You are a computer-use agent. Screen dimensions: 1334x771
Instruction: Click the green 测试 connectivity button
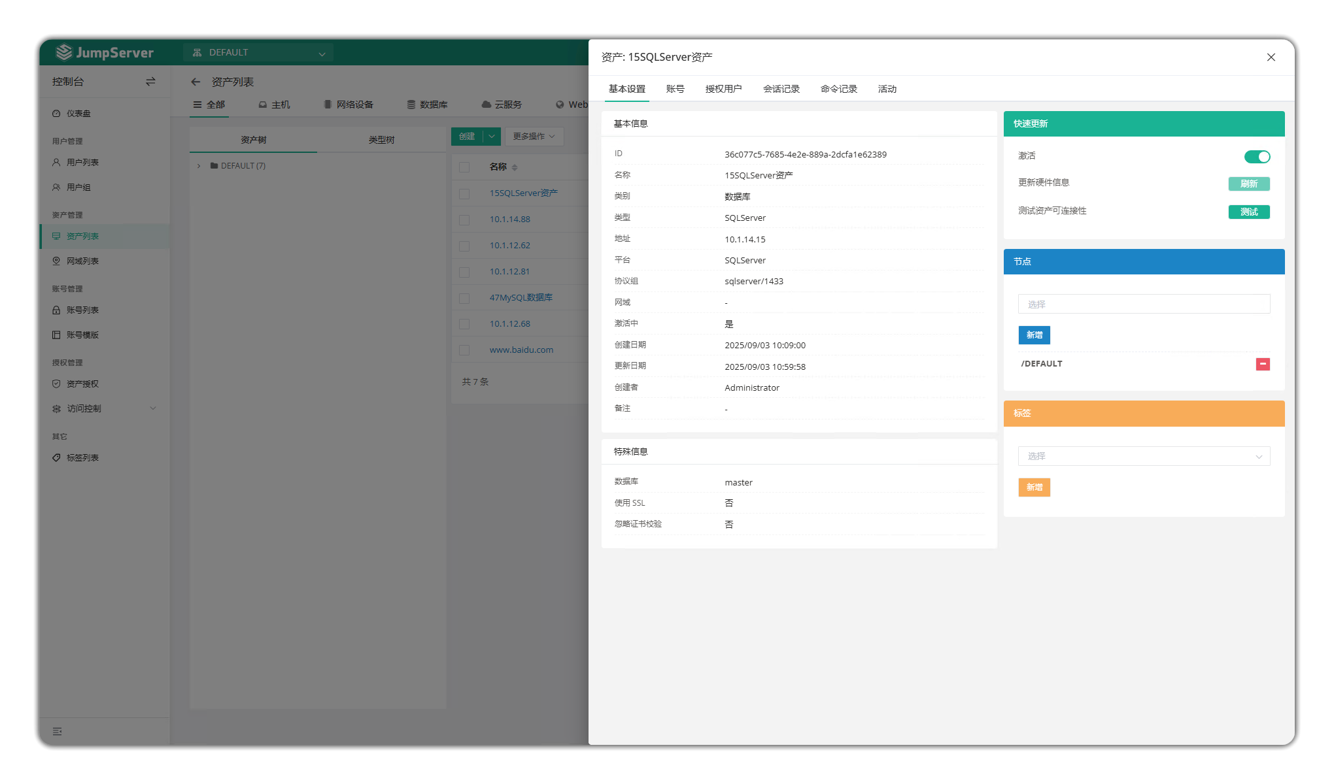[1248, 212]
